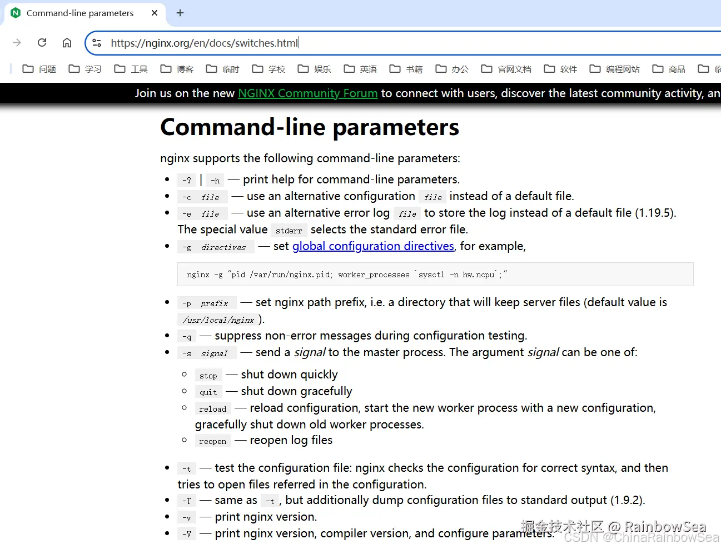
Task: Click the -s signal parameter code
Action: click(x=207, y=353)
